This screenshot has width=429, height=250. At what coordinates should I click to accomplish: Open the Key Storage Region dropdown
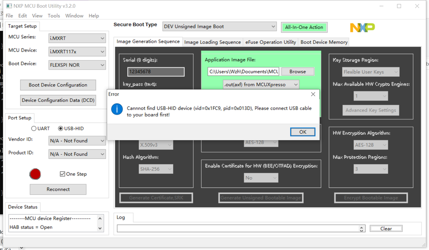(x=371, y=72)
